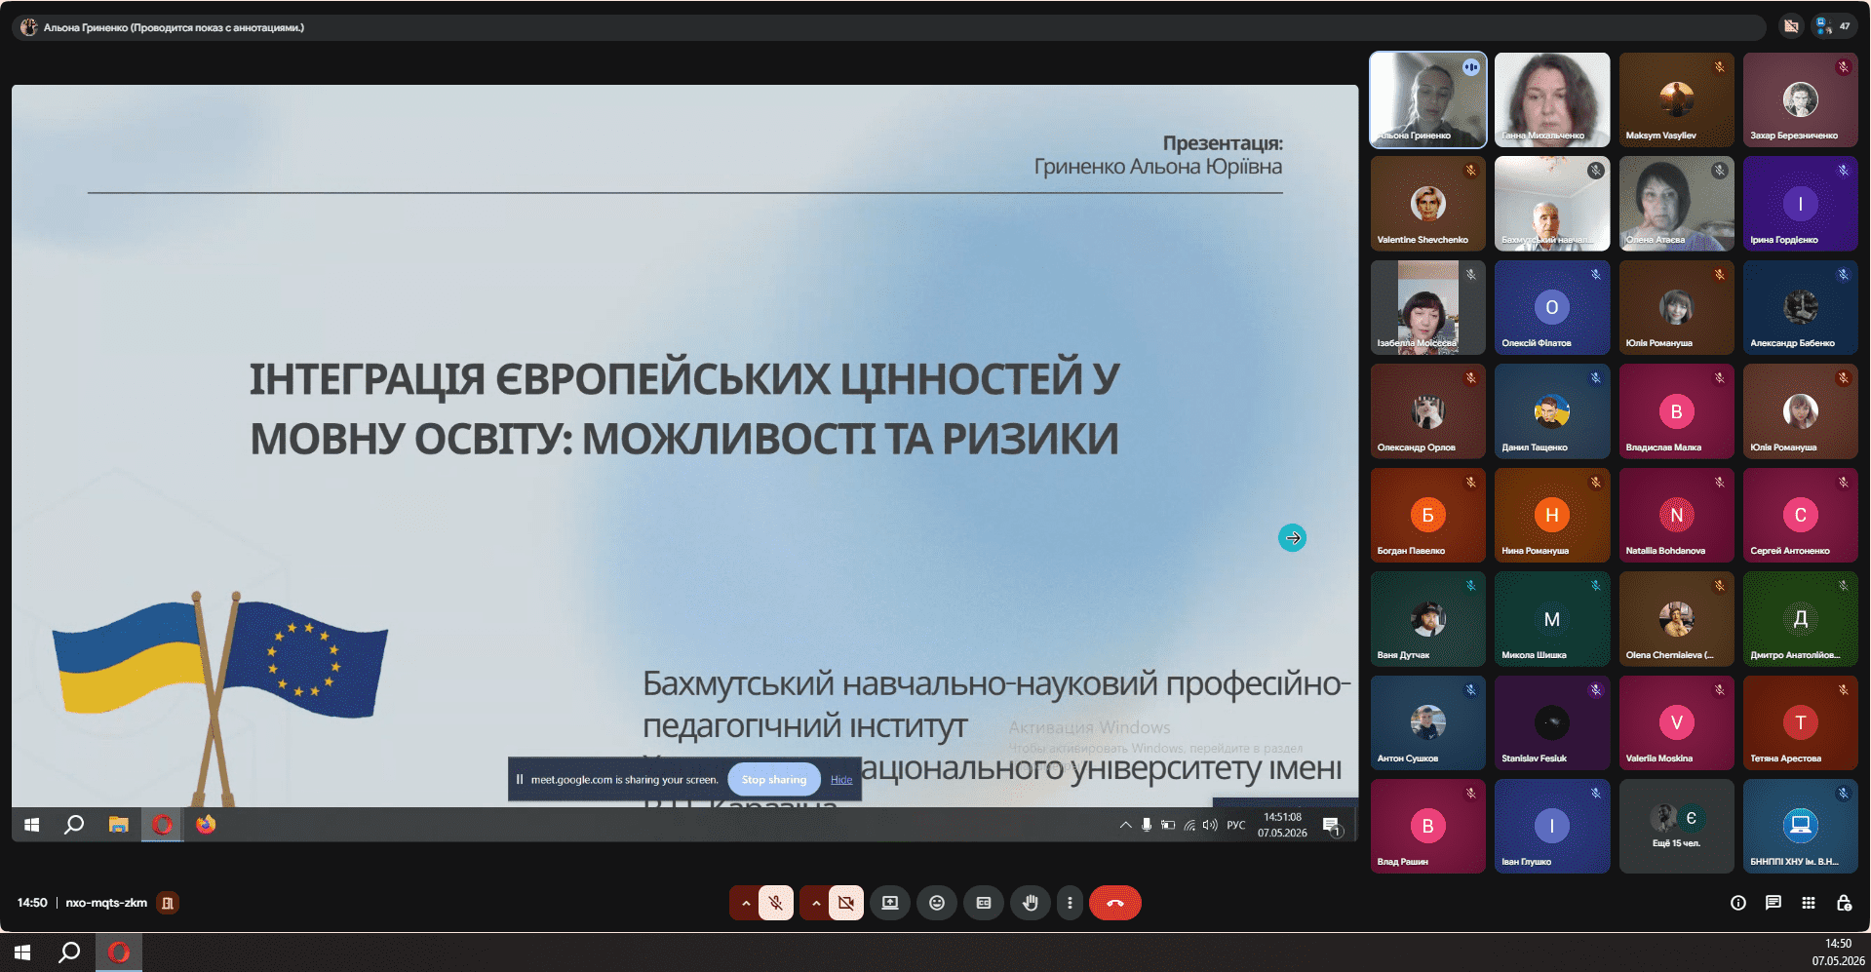Click the Opera icon in Windows taskbar
The image size is (1871, 972).
click(x=119, y=953)
